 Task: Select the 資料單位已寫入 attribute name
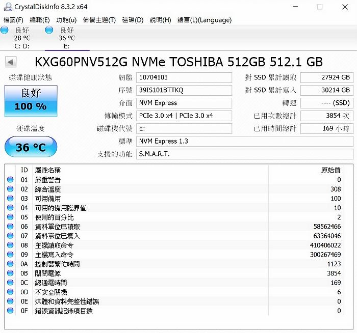pyautogui.click(x=57, y=236)
